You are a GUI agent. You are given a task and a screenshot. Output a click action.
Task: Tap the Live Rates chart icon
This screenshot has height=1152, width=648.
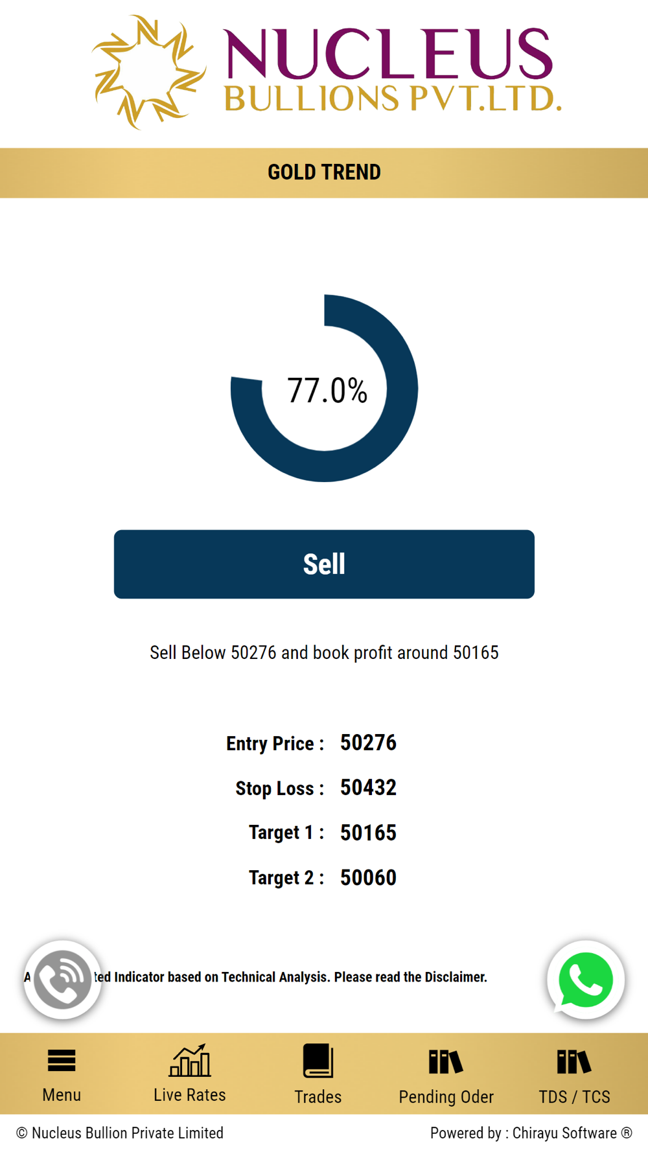click(190, 1060)
